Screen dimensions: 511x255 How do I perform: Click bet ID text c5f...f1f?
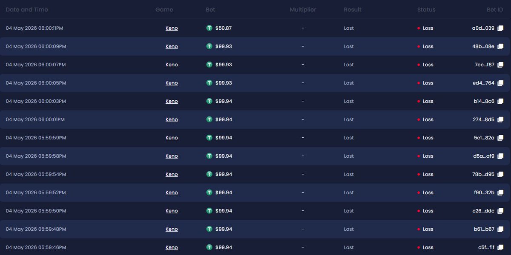pyautogui.click(x=486, y=247)
